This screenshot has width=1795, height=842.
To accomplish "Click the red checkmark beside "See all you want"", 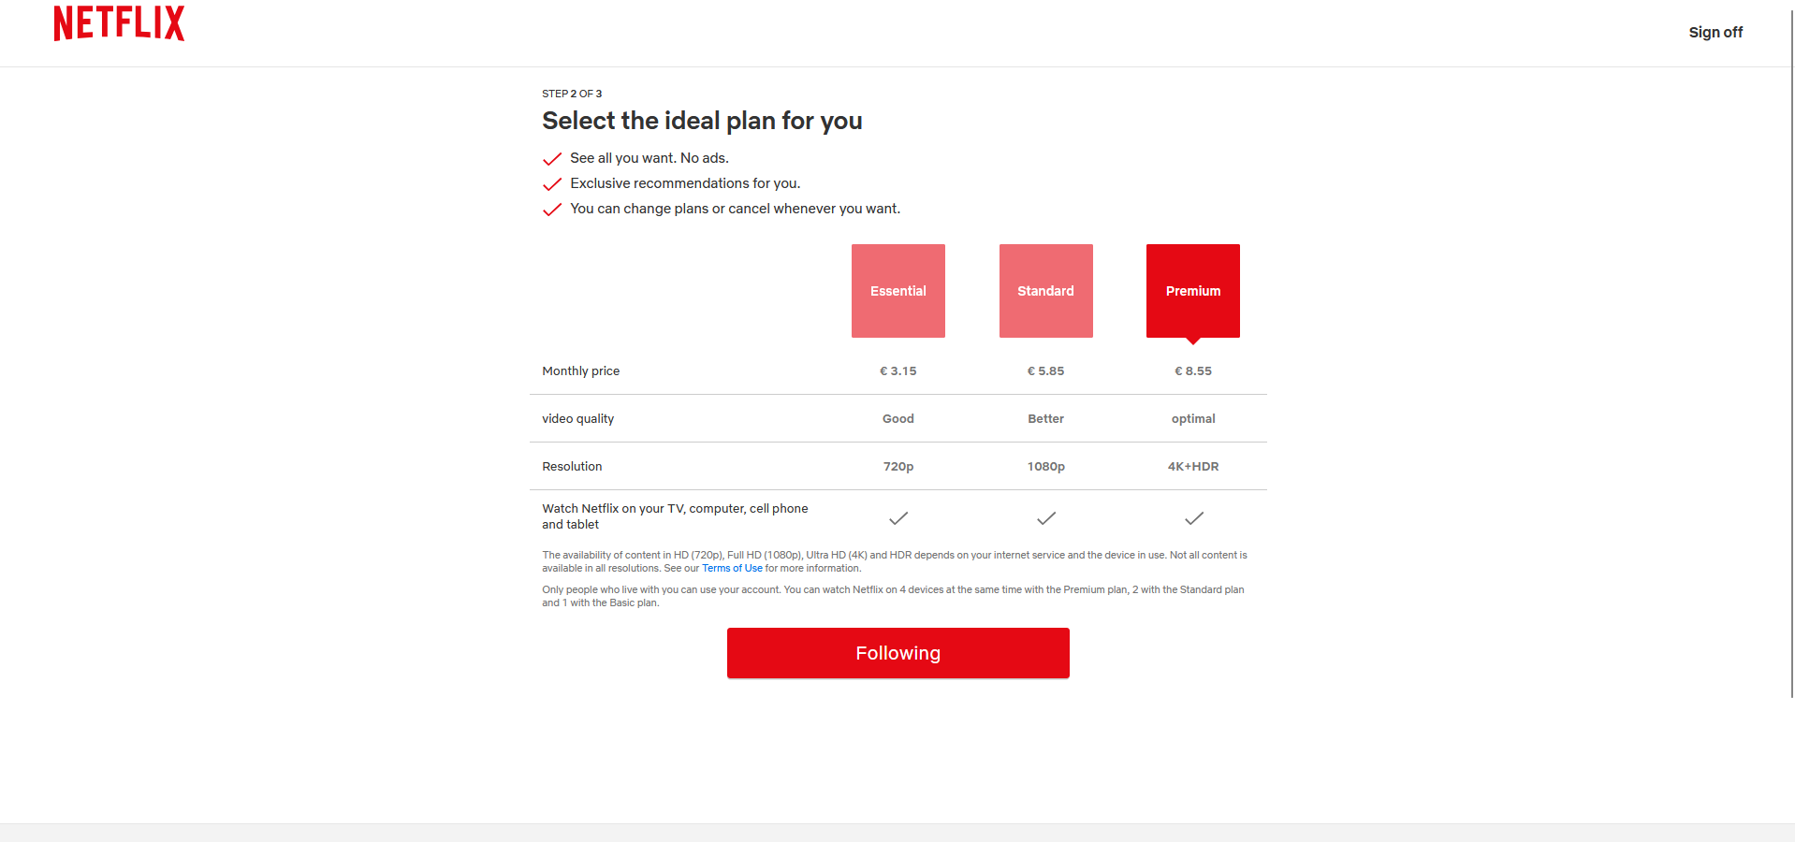I will 552,159.
